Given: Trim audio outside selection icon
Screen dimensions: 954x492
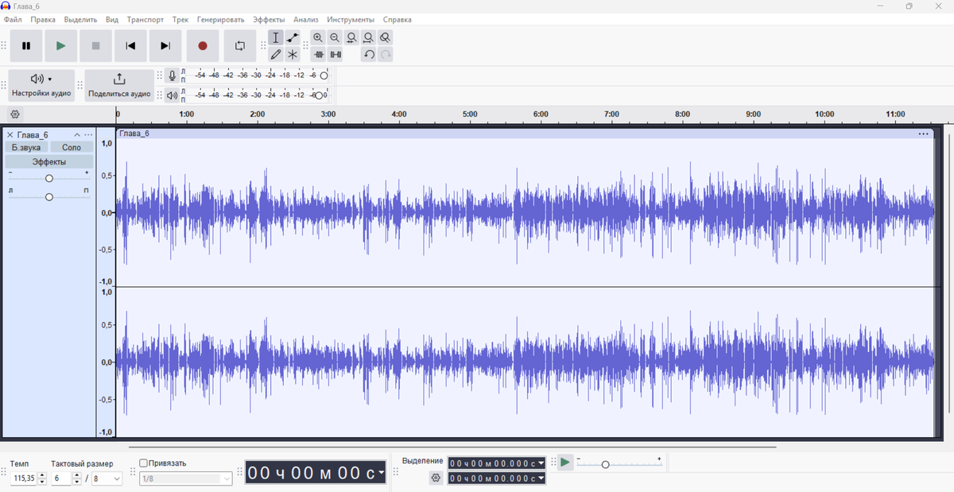Looking at the screenshot, I should click(x=319, y=54).
